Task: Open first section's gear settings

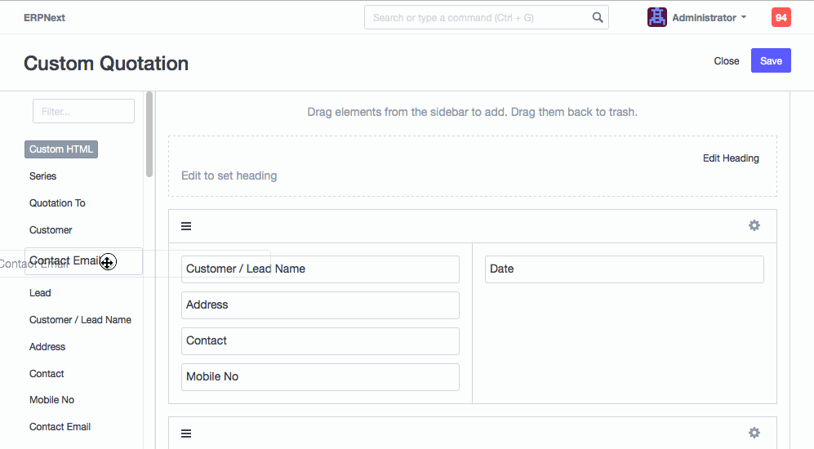Action: (754, 225)
